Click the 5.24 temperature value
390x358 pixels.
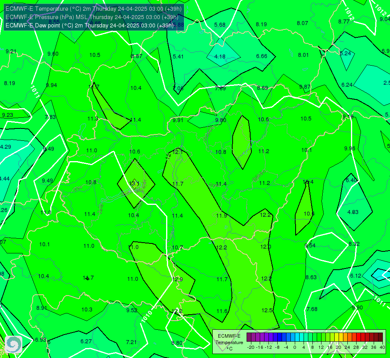coord(345,53)
